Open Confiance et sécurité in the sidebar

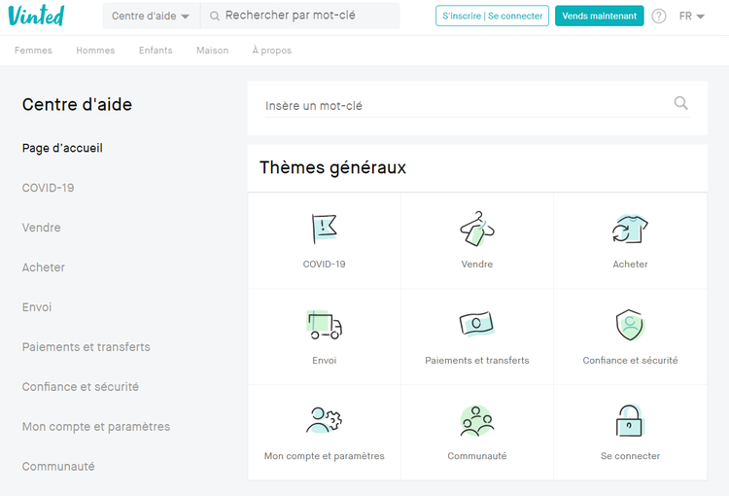pos(81,387)
